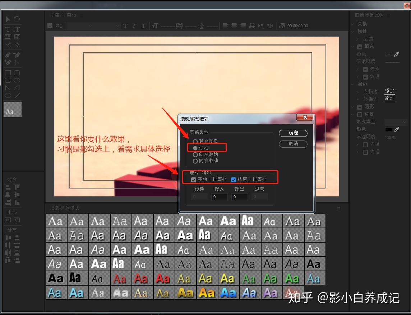Viewport: 411px width, 315px height.
Task: Select the Add Anchor Point tool
Action: click(x=8, y=62)
